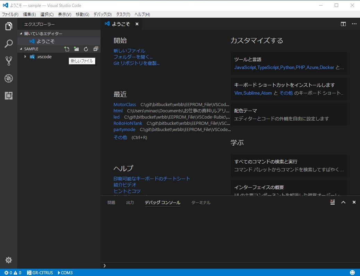Clear the debug console output

pyautogui.click(x=333, y=202)
